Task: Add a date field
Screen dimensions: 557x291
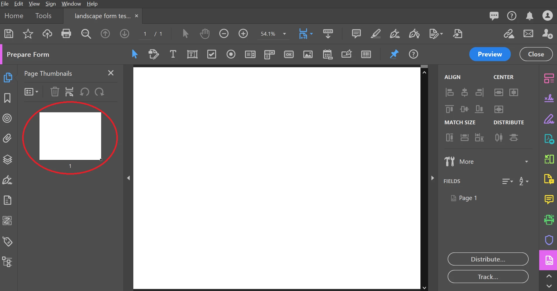Action: [327, 54]
